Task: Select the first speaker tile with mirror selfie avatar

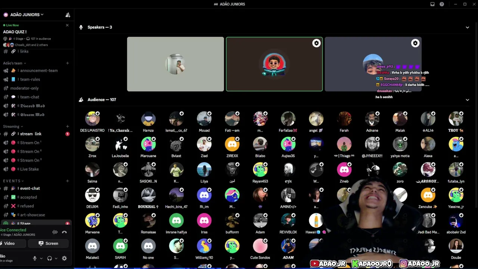Action: (x=176, y=64)
